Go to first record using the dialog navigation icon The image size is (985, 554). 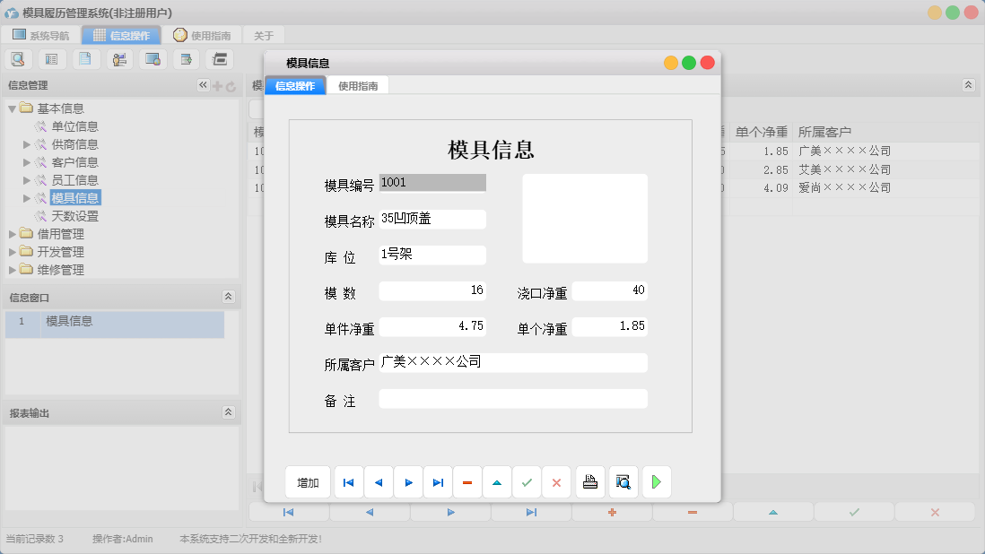point(348,481)
